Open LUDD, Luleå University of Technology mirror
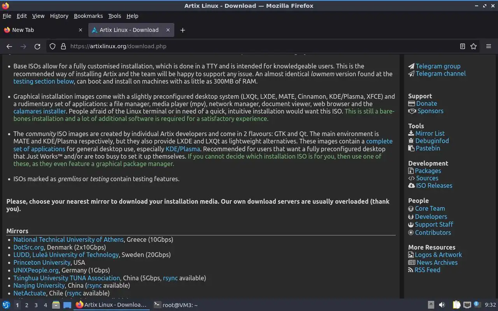This screenshot has width=498, height=311. [66, 255]
